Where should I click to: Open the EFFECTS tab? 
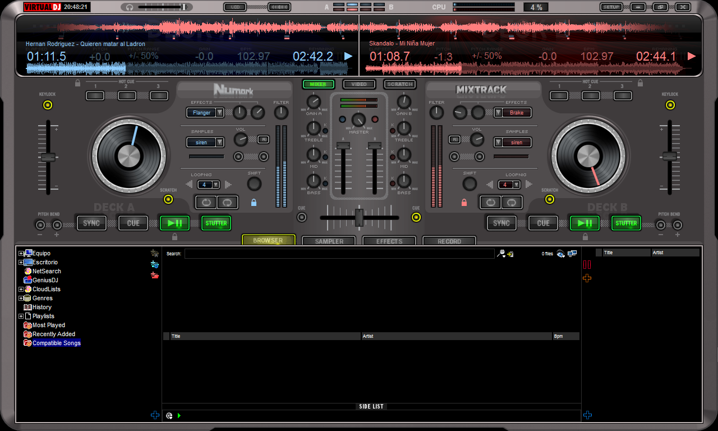coord(389,241)
